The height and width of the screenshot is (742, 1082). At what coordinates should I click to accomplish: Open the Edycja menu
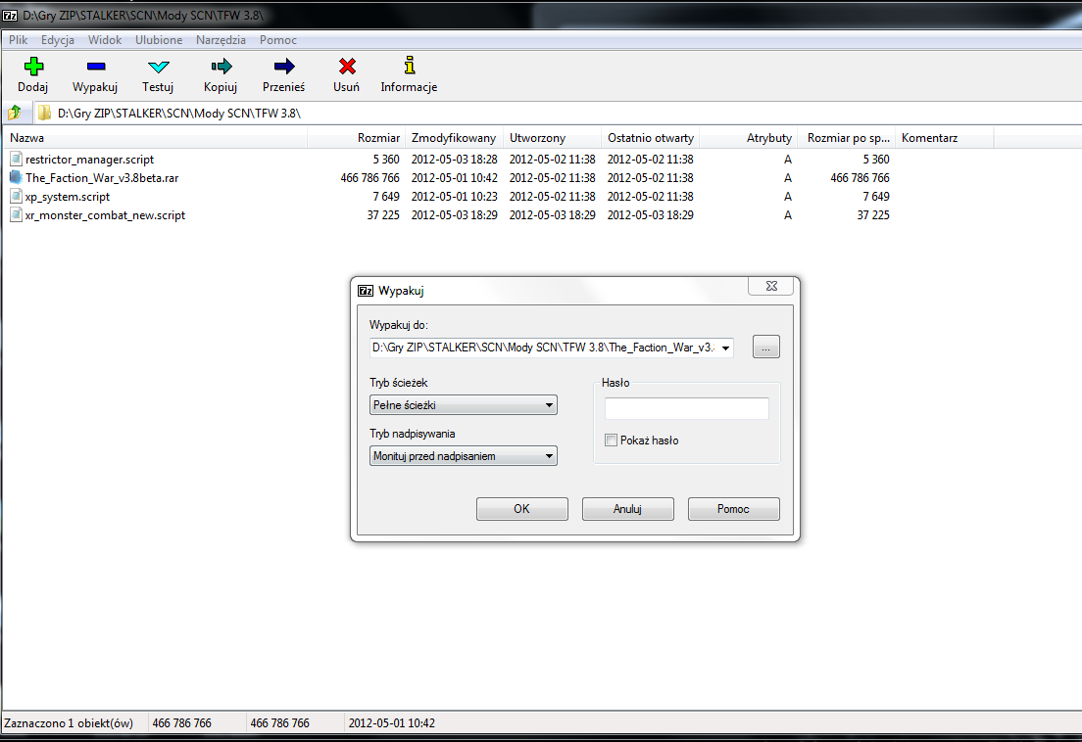point(57,40)
